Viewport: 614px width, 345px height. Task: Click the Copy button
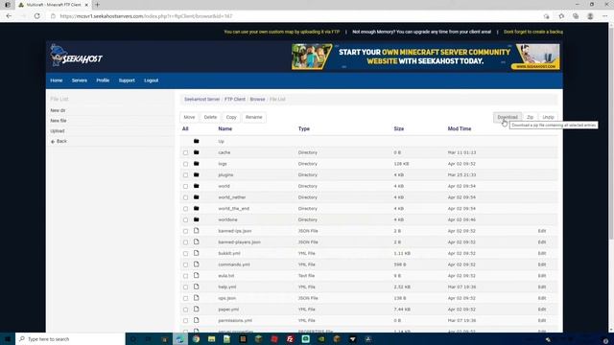coord(231,117)
